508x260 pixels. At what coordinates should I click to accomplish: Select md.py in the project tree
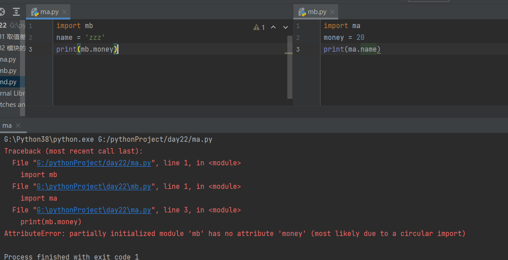click(x=8, y=82)
